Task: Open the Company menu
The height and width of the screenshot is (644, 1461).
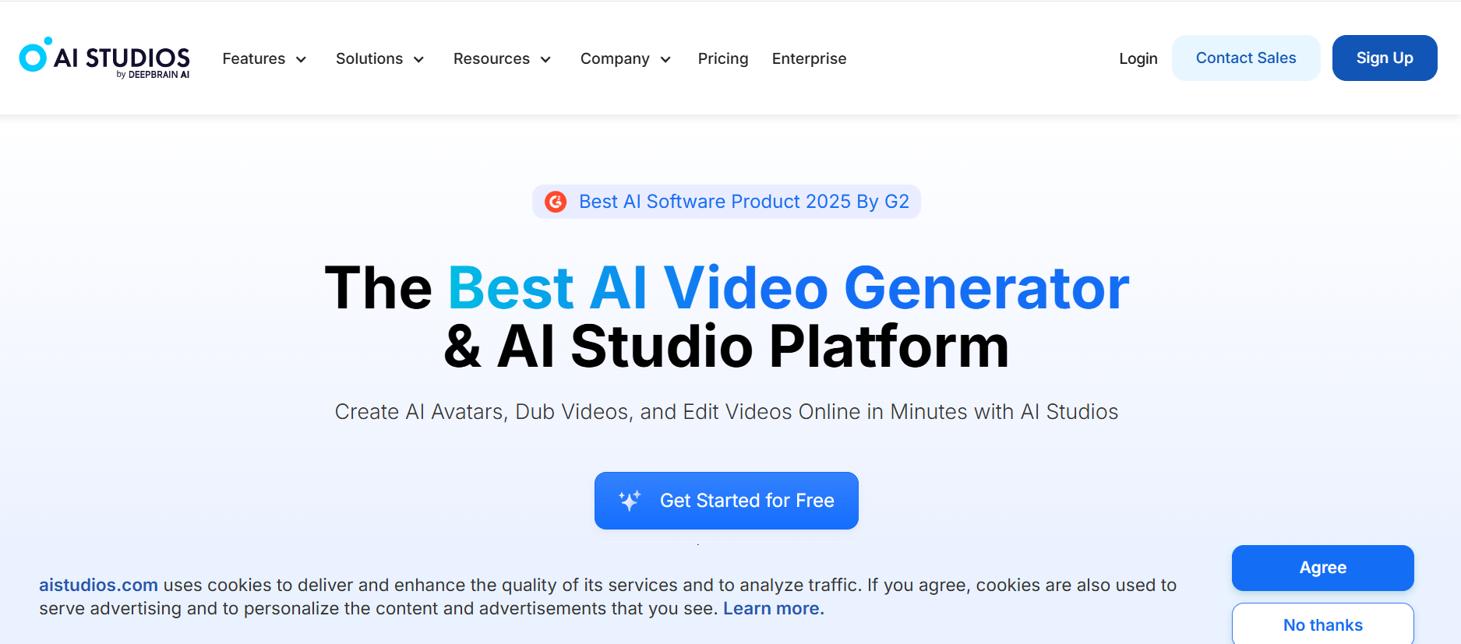Action: pos(615,58)
